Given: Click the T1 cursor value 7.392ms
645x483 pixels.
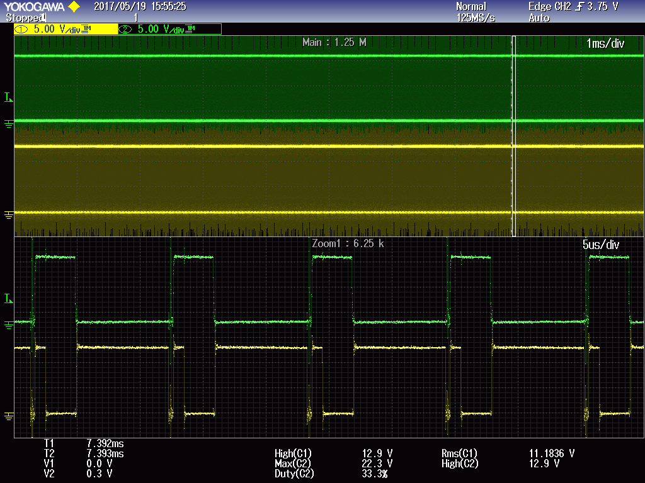Looking at the screenshot, I should pos(105,443).
